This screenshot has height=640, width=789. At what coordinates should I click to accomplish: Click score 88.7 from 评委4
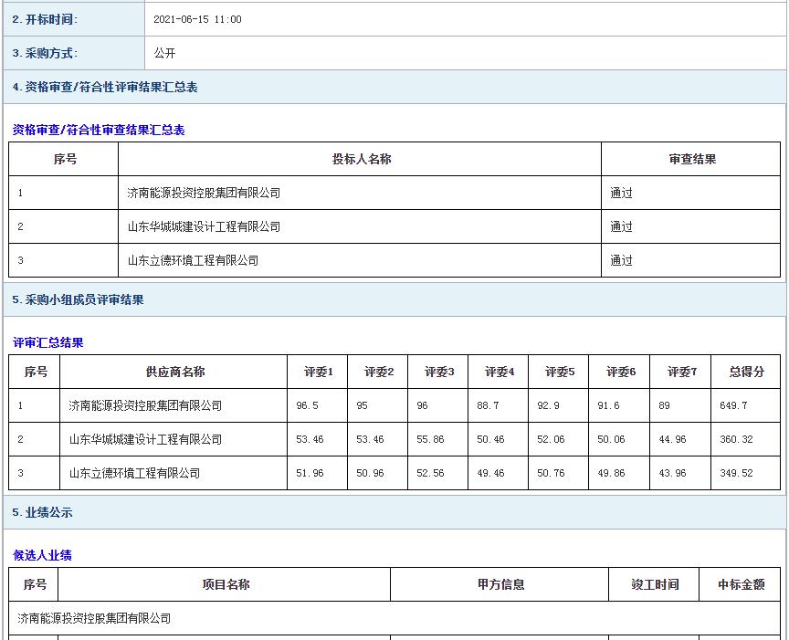(488, 405)
